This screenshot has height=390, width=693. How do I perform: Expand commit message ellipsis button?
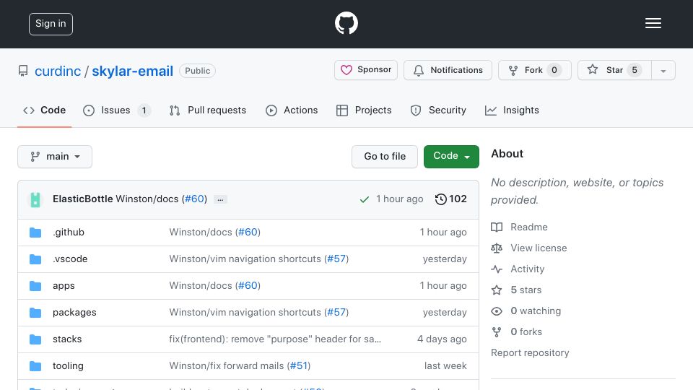220,199
